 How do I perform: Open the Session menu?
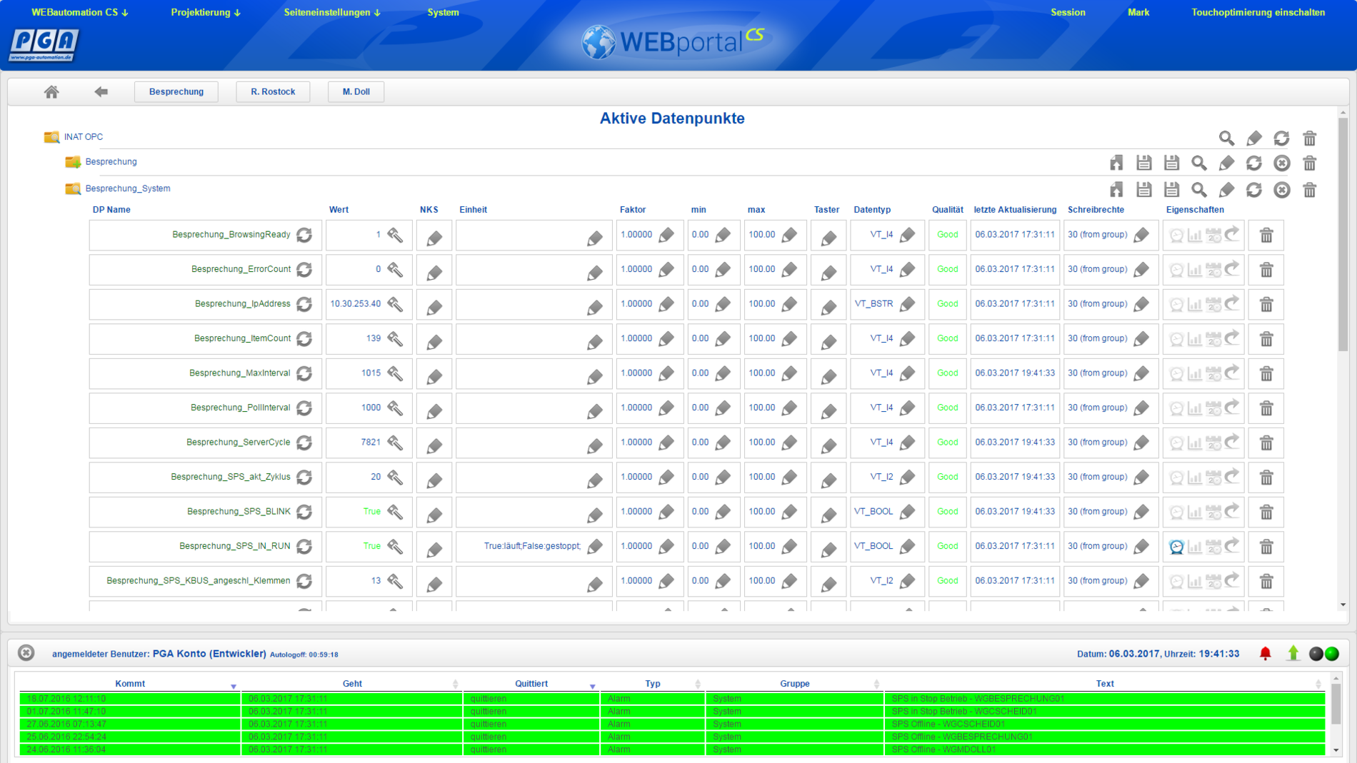(1067, 12)
